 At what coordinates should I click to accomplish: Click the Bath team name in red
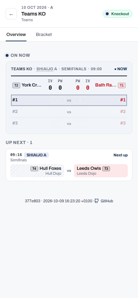click(106, 85)
